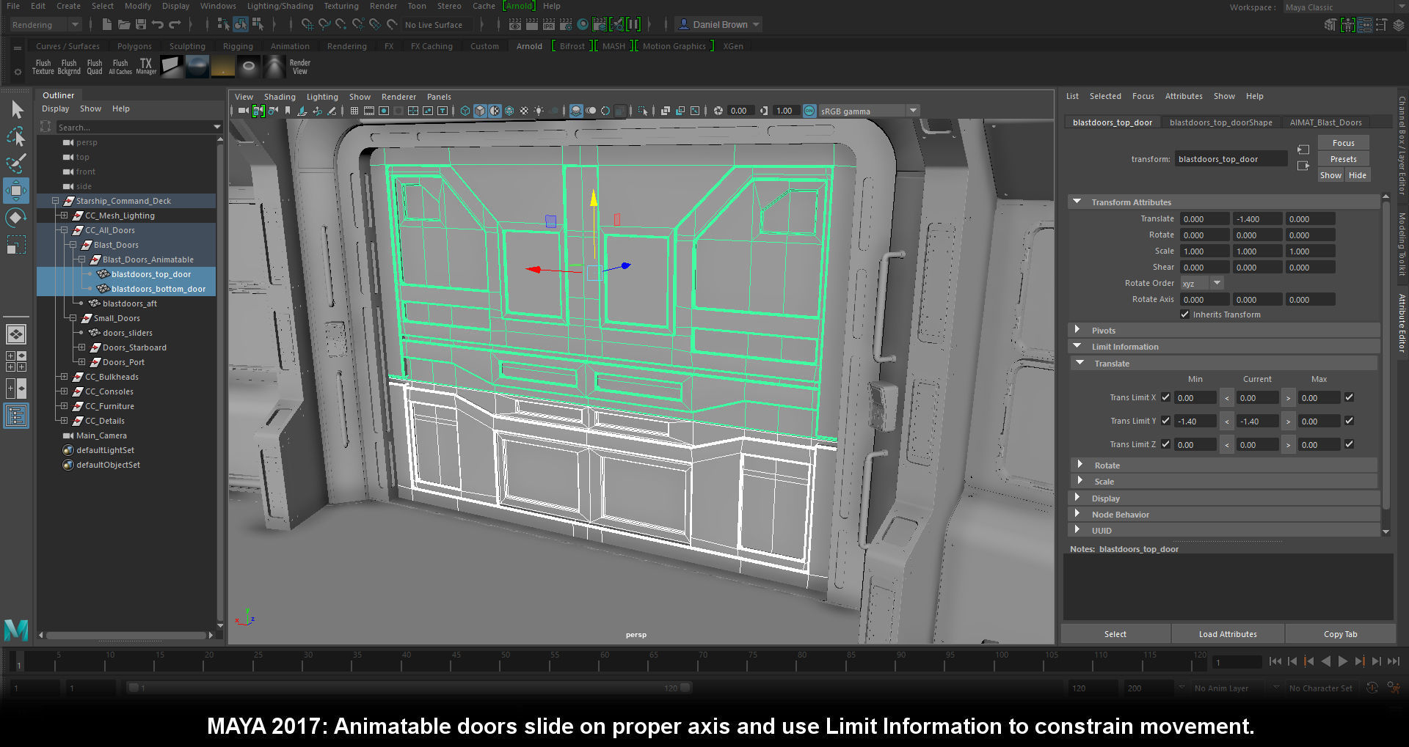Select the arrow Select tool in toolbox
Viewport: 1409px width, 747px height.
pyautogui.click(x=16, y=110)
